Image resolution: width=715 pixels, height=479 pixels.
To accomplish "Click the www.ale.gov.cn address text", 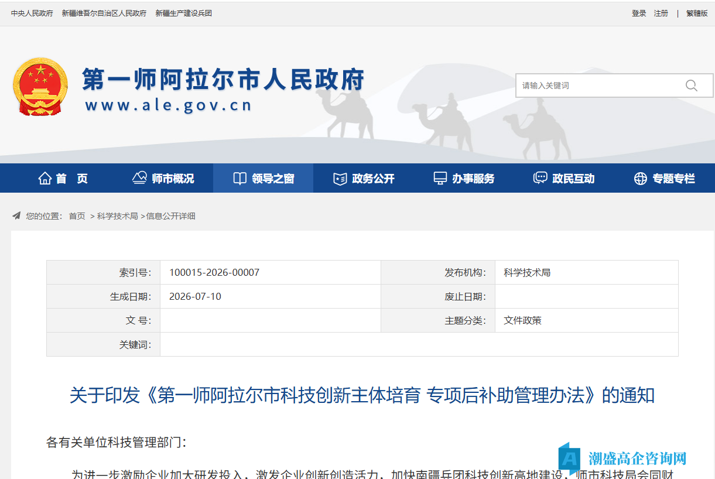I will [x=169, y=105].
